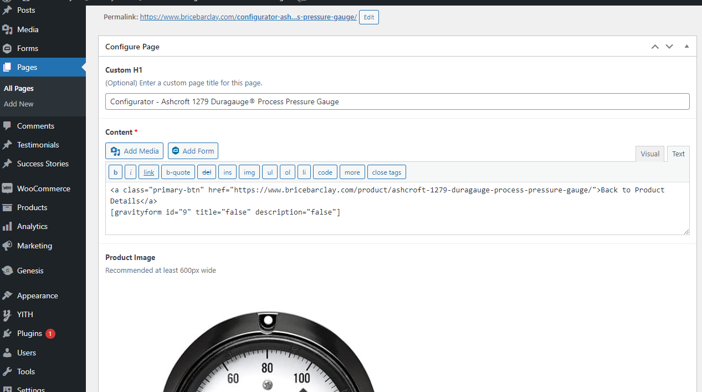Click the Custom H1 optional description text
The height and width of the screenshot is (392, 702).
184,83
